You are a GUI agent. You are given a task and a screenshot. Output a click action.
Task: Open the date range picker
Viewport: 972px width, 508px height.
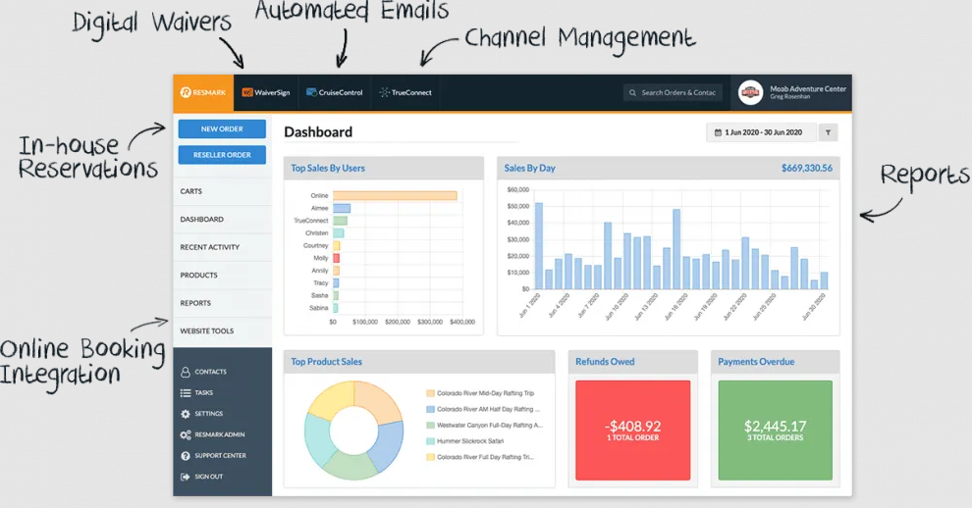[761, 132]
